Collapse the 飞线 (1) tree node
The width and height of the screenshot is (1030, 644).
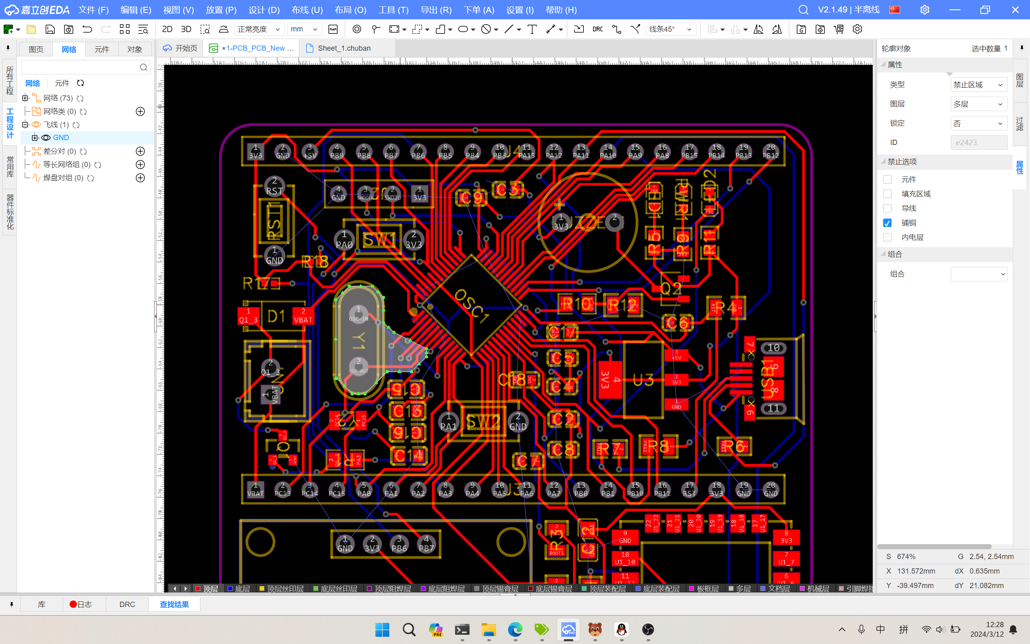tap(25, 124)
